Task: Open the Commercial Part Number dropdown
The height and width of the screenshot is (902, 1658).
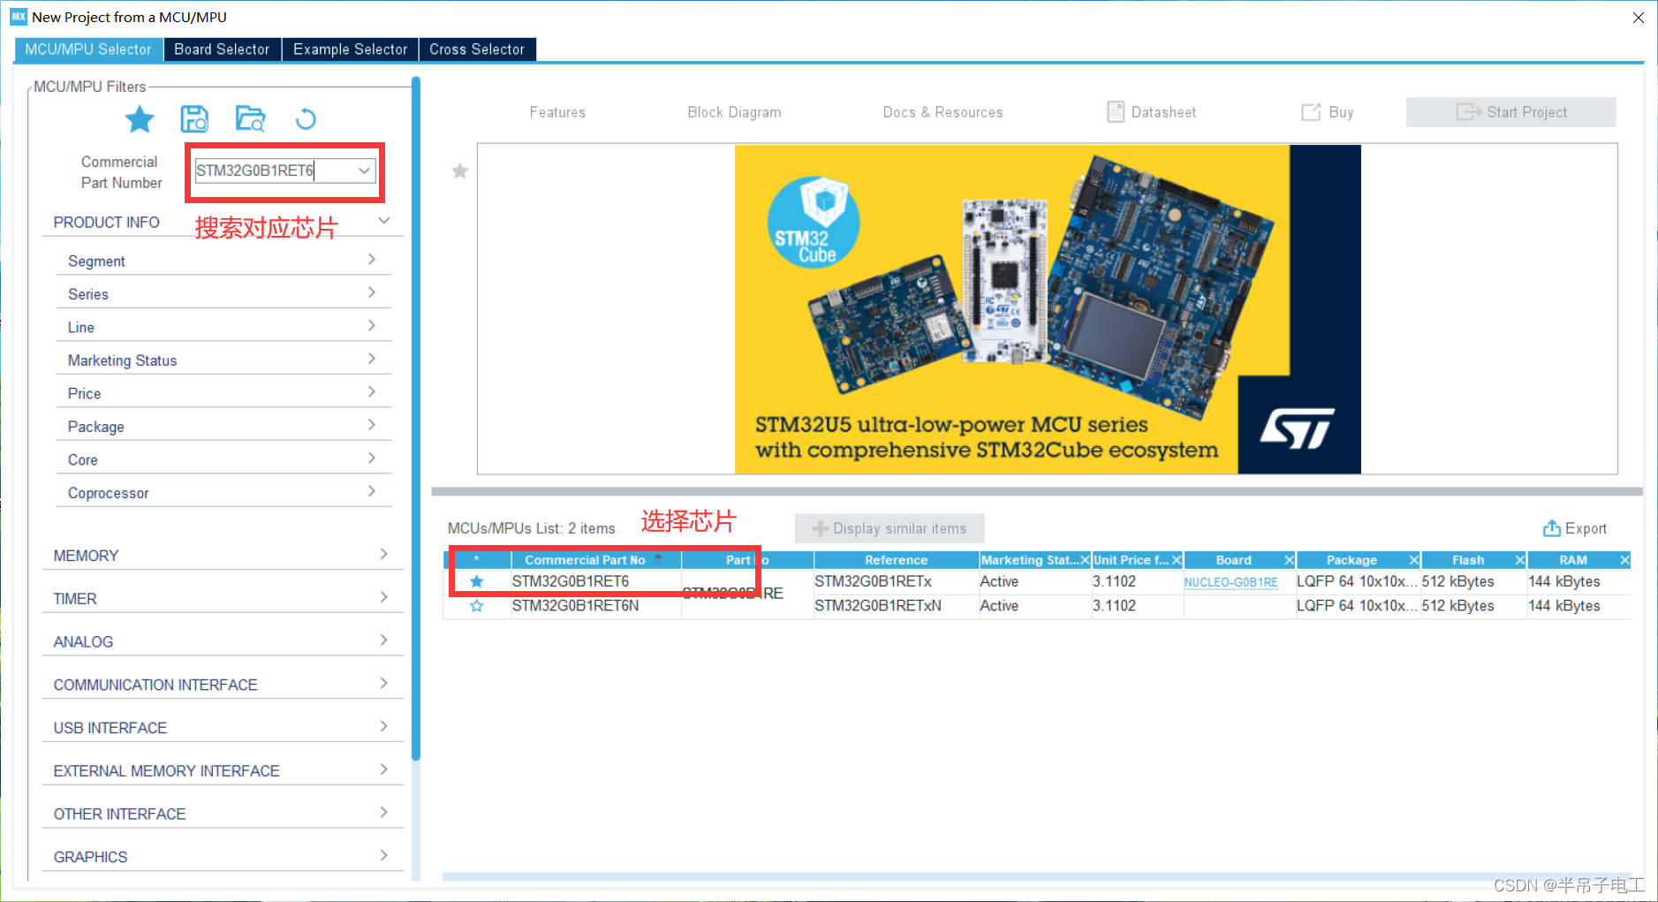Action: [x=363, y=171]
